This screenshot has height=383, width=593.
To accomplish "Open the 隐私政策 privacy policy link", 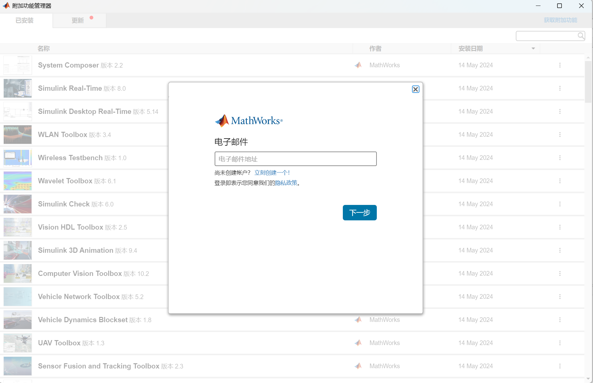I will pyautogui.click(x=286, y=183).
